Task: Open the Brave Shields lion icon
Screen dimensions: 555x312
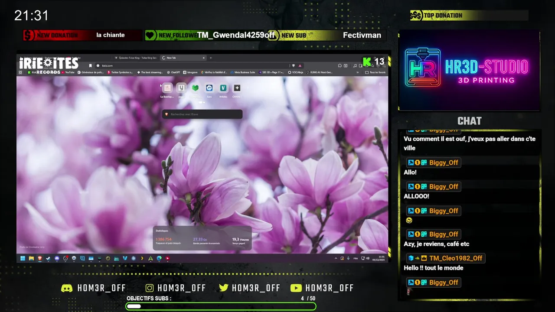Action: click(x=294, y=65)
